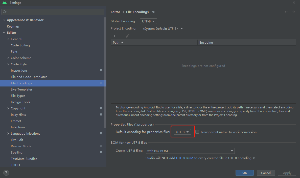Click the Add encoding path plus icon
The width and height of the screenshot is (300, 178).
click(114, 36)
